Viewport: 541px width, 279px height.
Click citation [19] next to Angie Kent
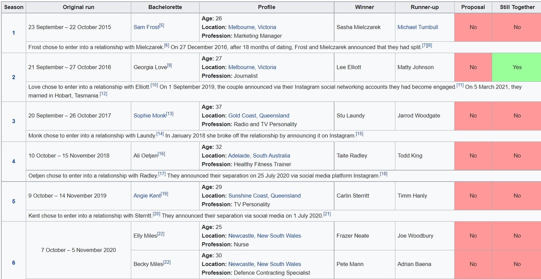[165, 194]
